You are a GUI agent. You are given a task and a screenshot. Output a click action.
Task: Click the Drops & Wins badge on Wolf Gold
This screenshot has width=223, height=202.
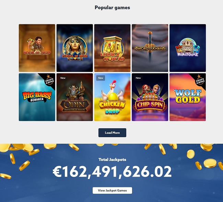200,80
